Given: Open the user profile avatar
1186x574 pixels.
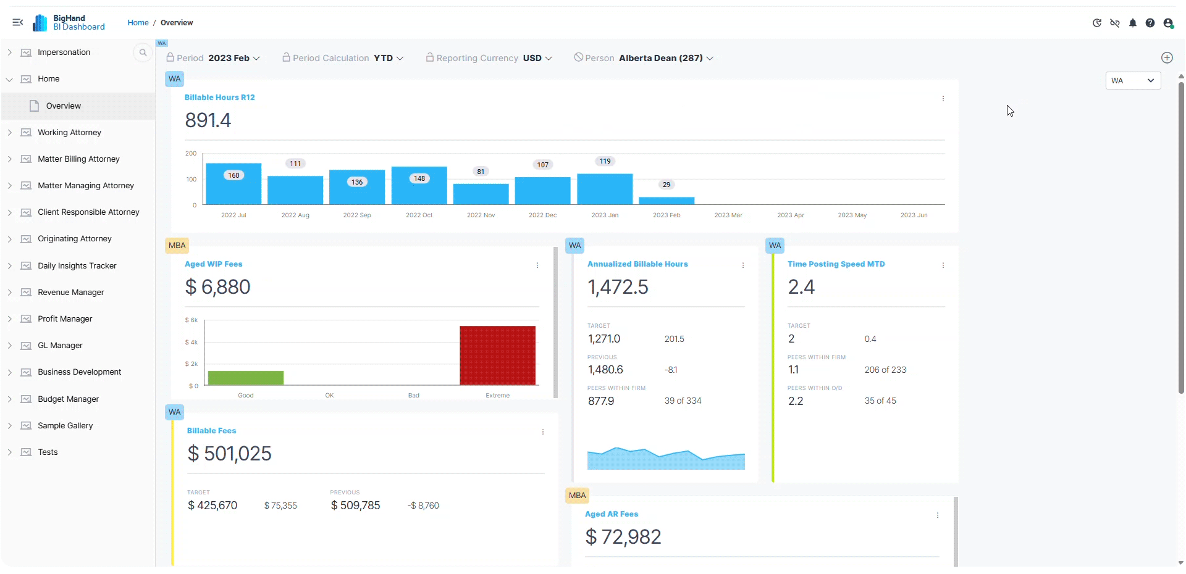Looking at the screenshot, I should [1168, 23].
